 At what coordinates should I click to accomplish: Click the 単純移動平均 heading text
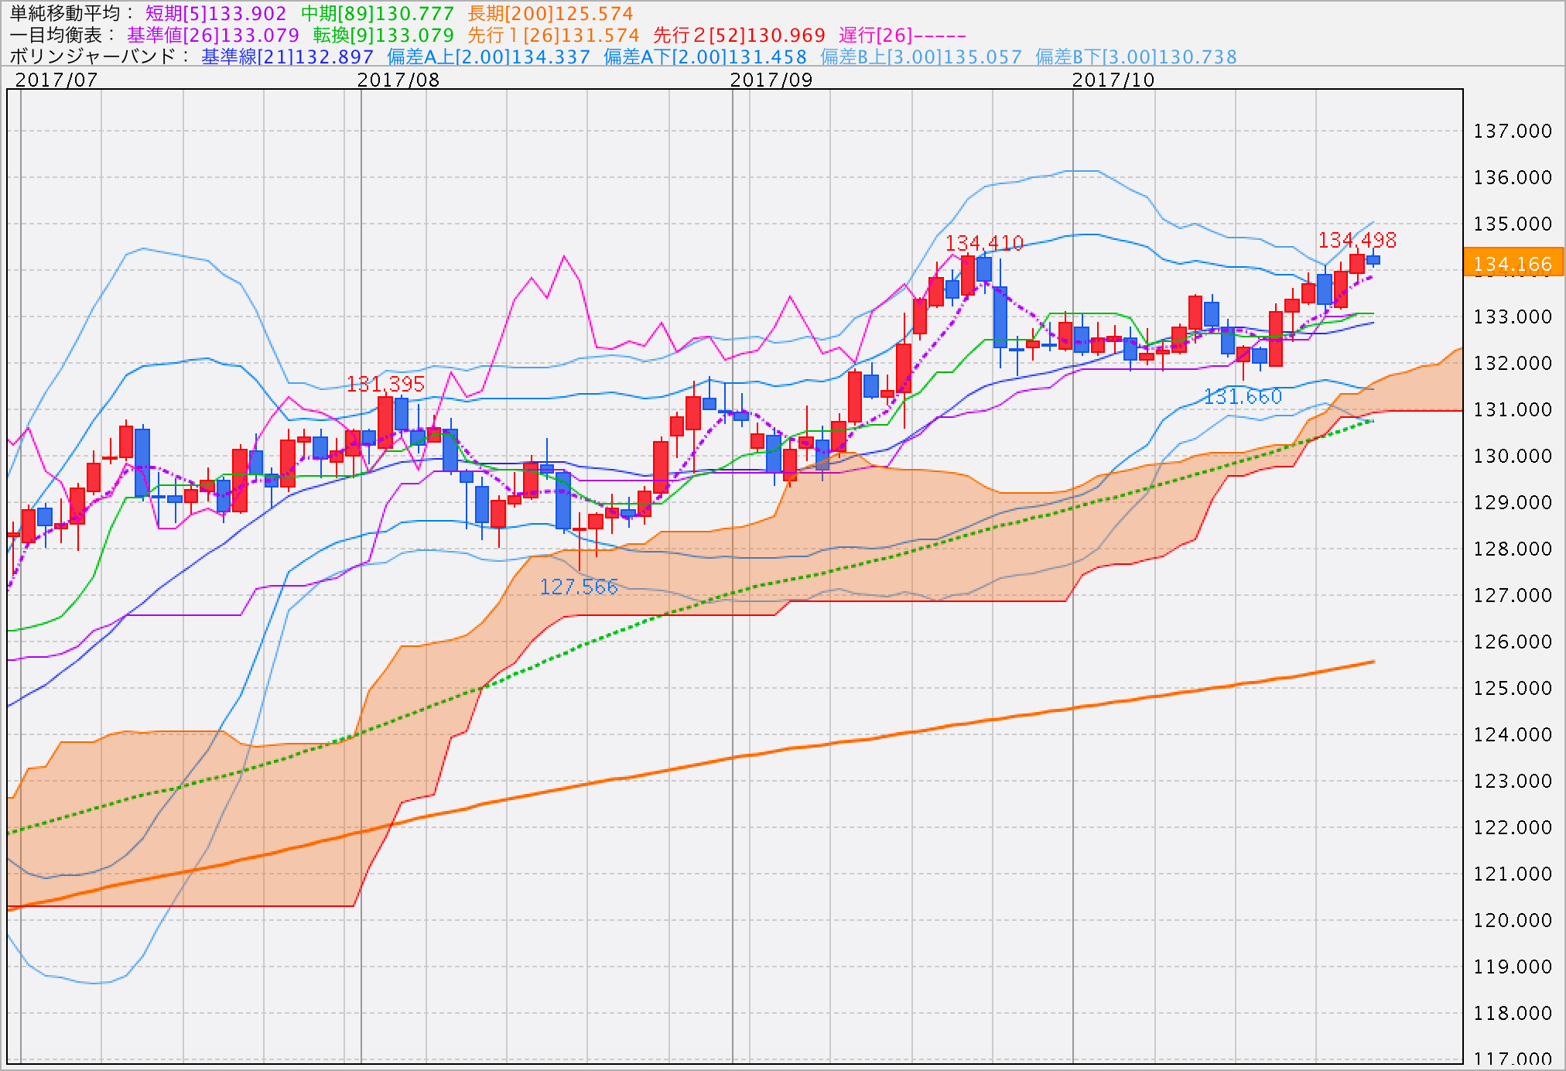tap(65, 13)
